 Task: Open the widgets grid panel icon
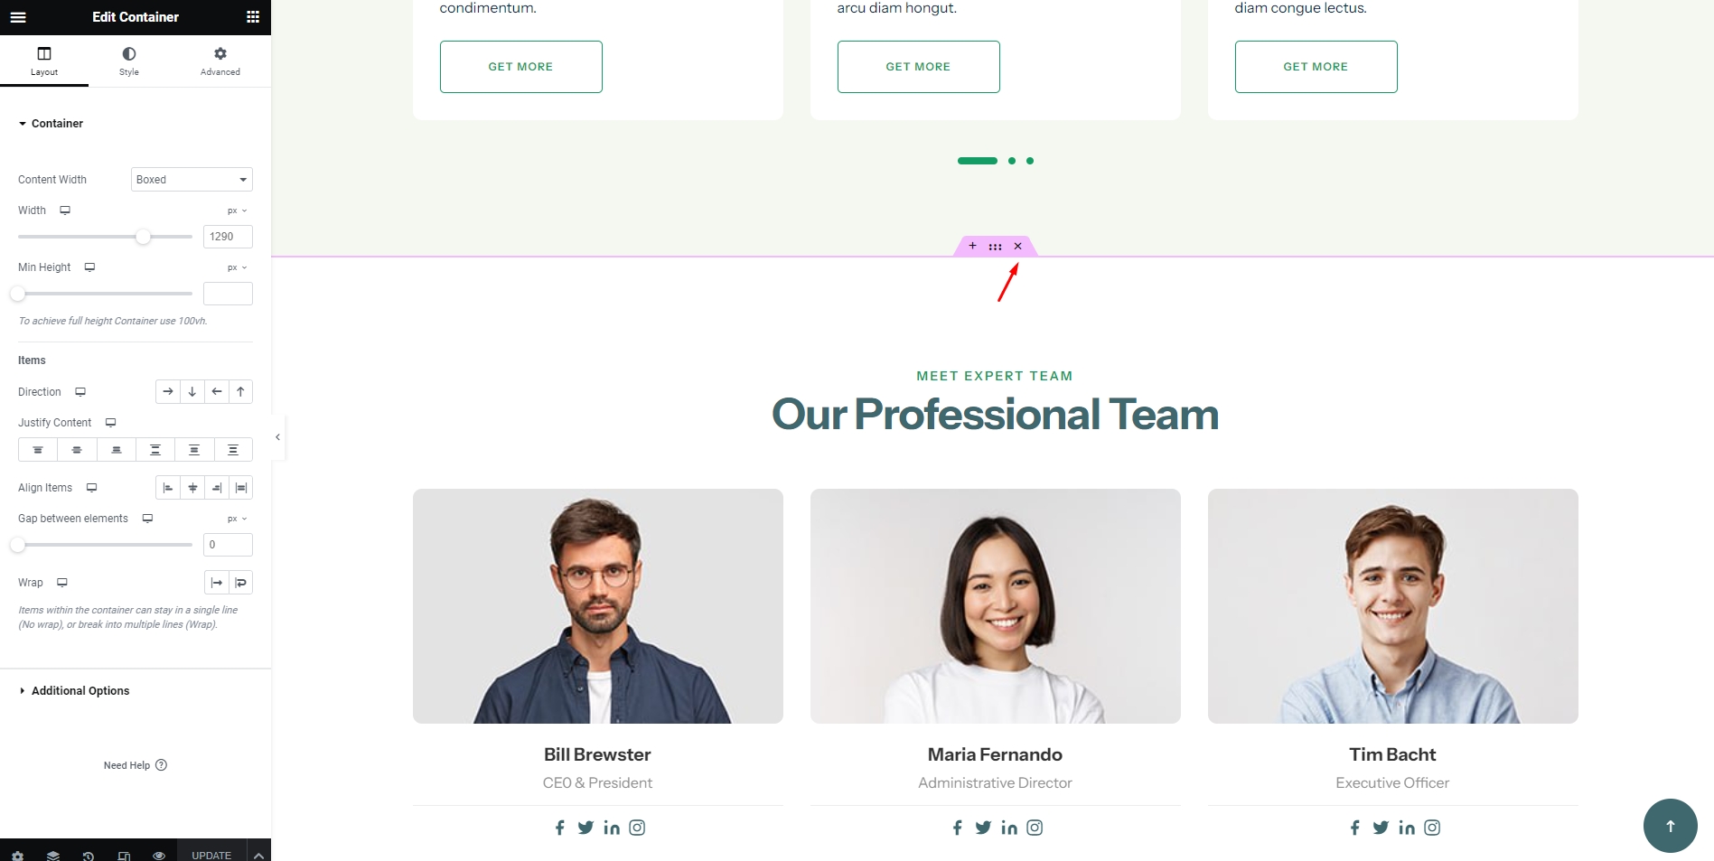(x=253, y=17)
